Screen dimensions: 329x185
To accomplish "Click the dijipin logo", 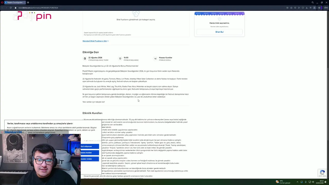I will (x=32, y=16).
